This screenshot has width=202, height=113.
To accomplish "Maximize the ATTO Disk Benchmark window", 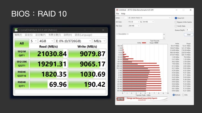I will coord(183,10).
